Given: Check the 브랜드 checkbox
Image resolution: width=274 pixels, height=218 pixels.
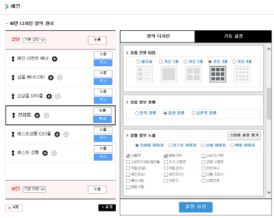Looking at the screenshot, I should 166,181.
